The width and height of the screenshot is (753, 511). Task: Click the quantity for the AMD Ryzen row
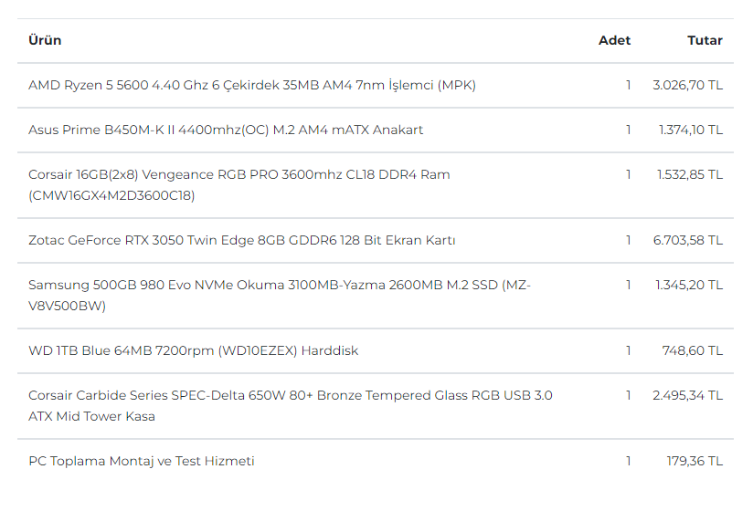click(x=628, y=85)
